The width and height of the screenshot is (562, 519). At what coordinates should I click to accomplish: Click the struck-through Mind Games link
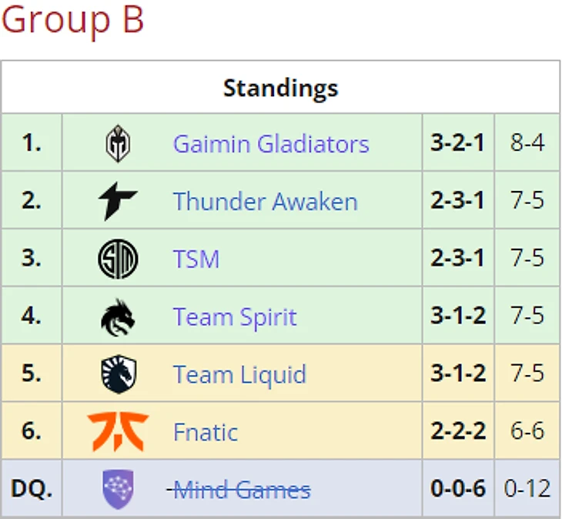242,490
